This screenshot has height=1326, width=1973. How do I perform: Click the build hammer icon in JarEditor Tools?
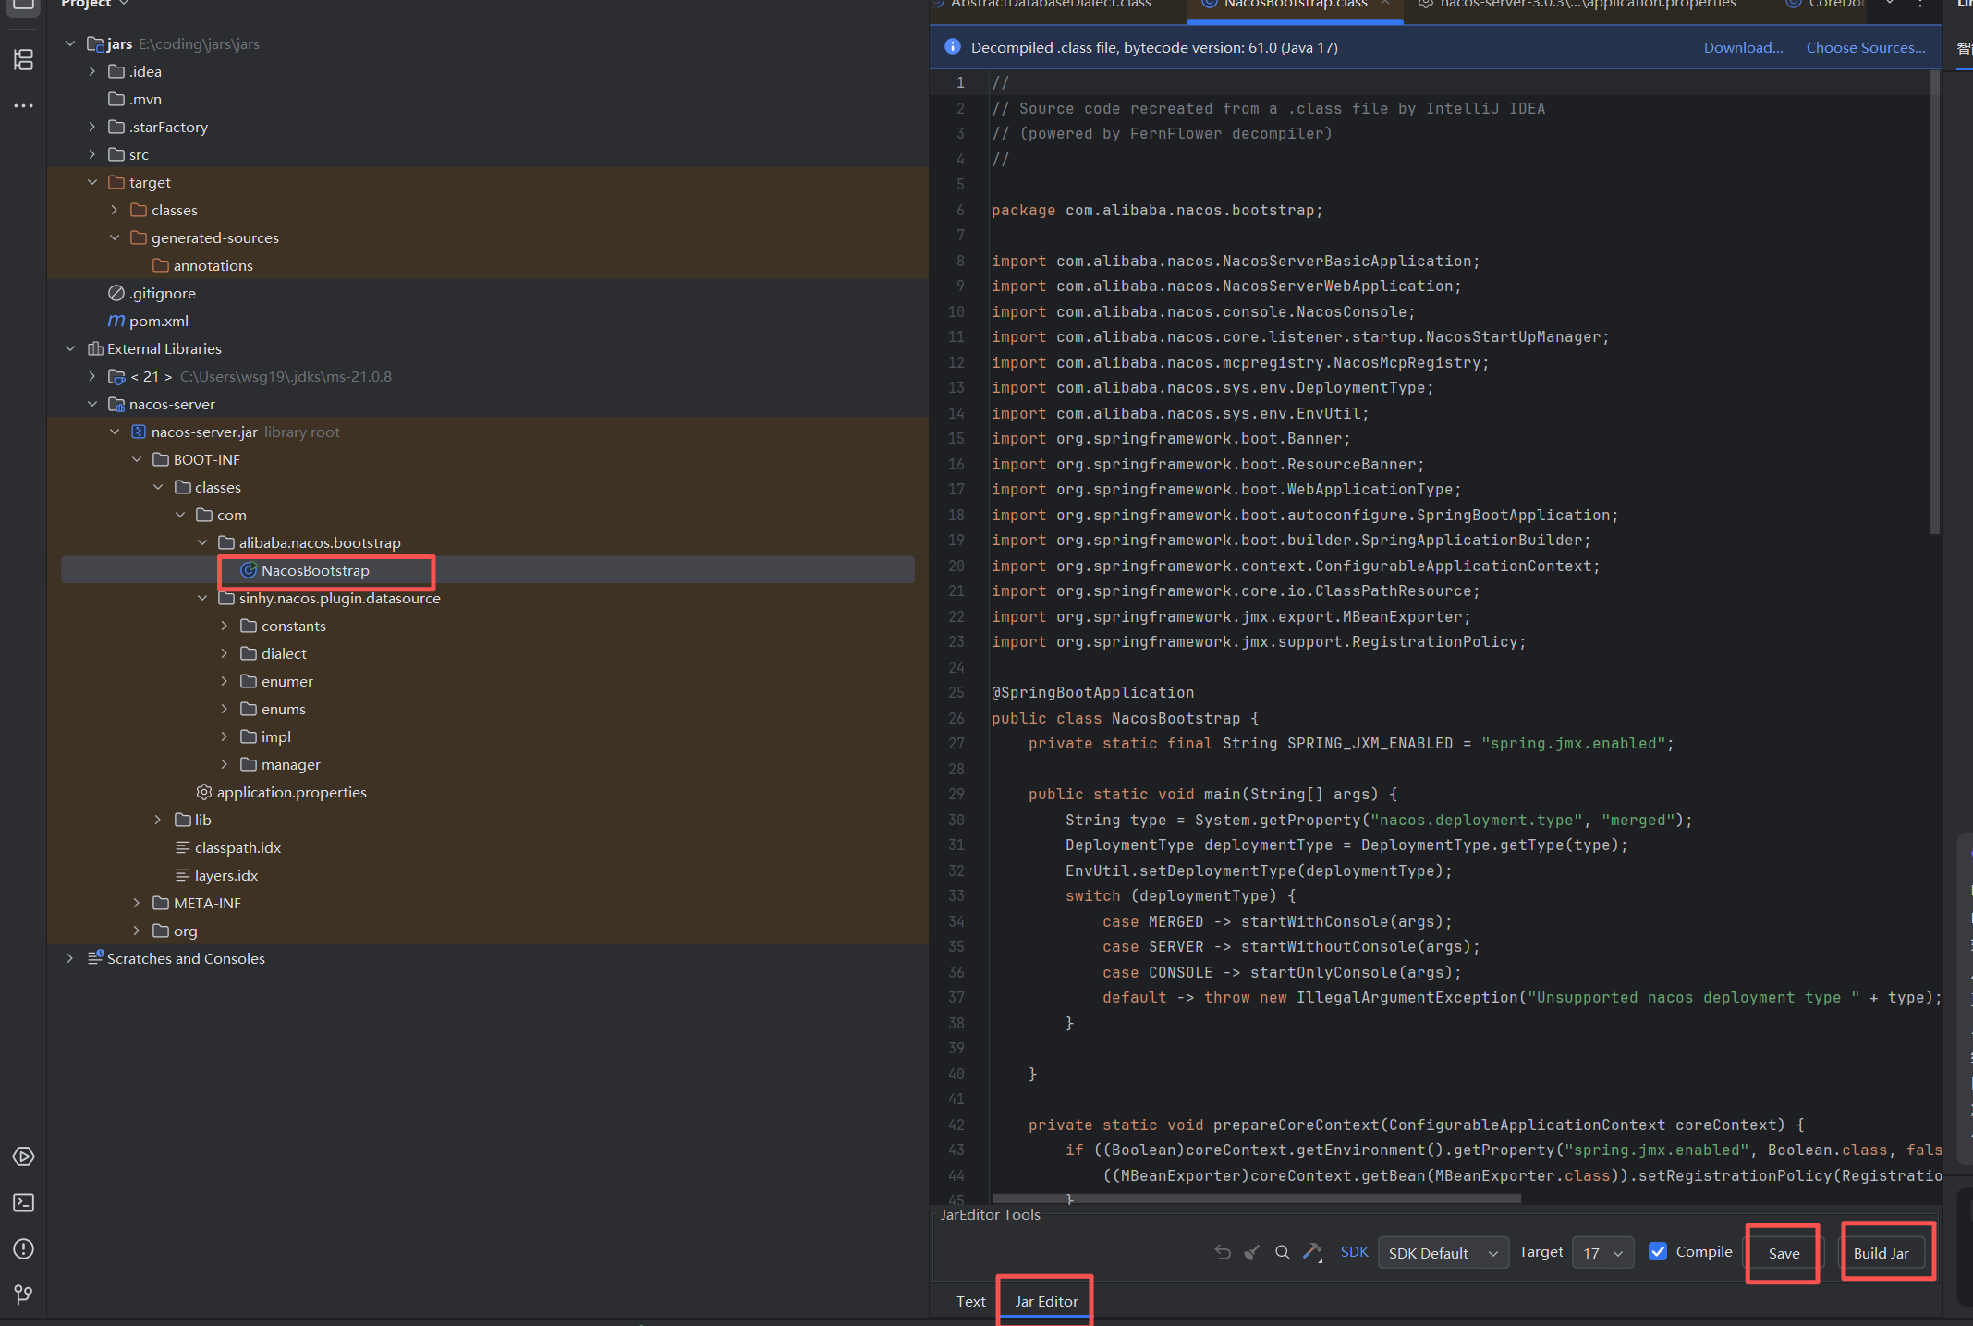[1312, 1252]
